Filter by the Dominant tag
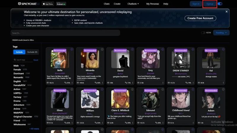The width and height of the screenshot is (237, 133). tap(19, 73)
